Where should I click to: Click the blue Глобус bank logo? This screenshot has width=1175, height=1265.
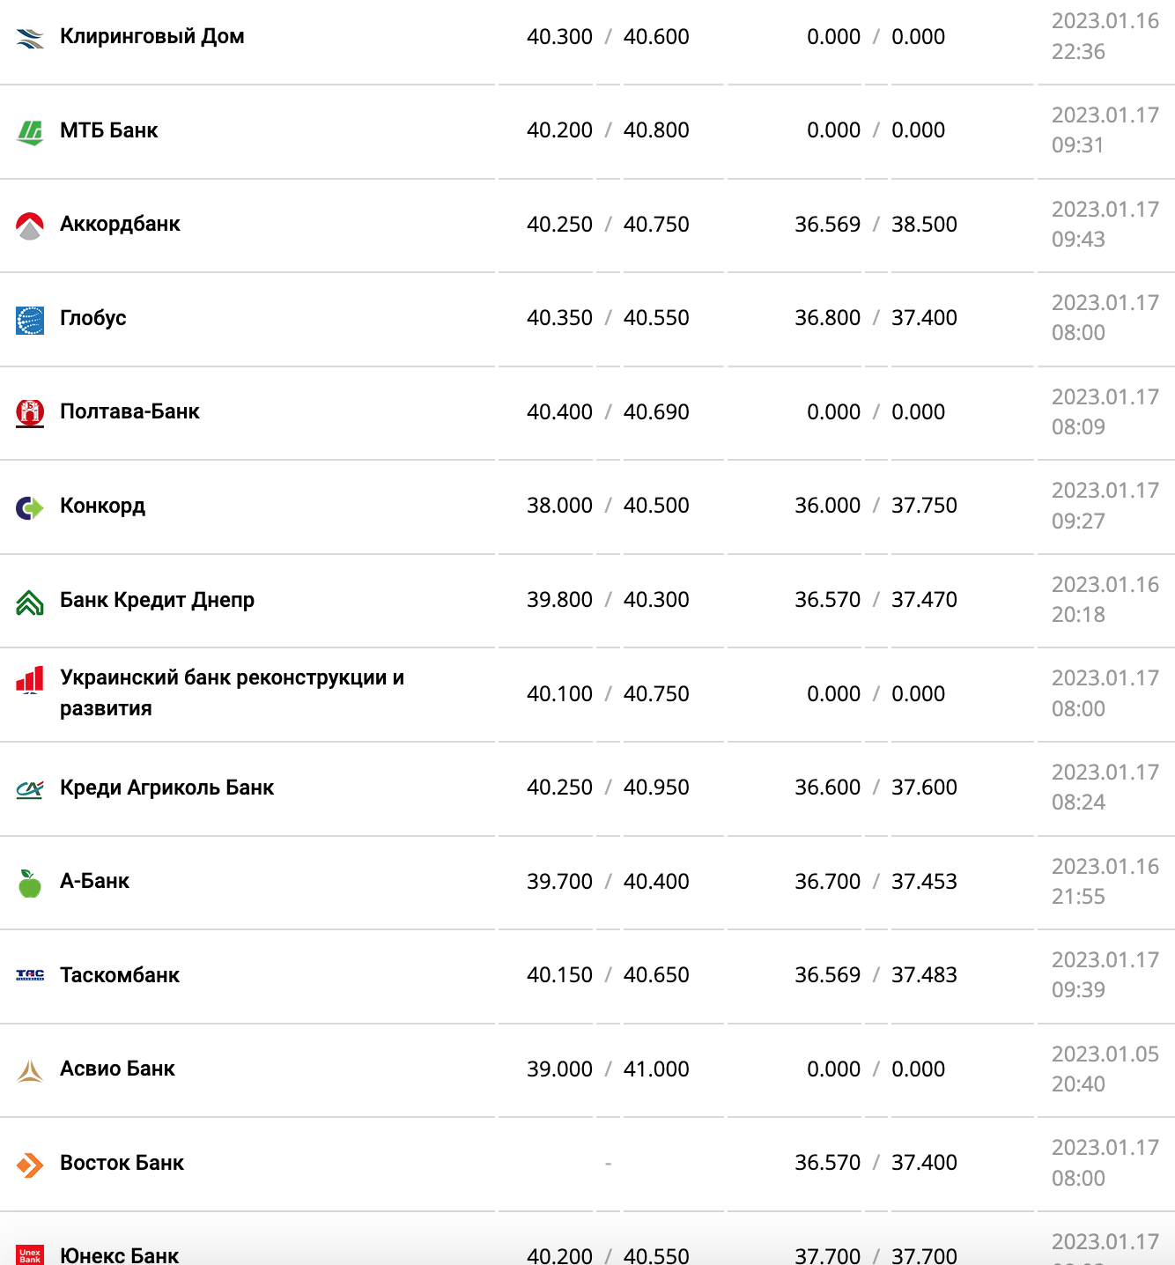click(x=30, y=320)
